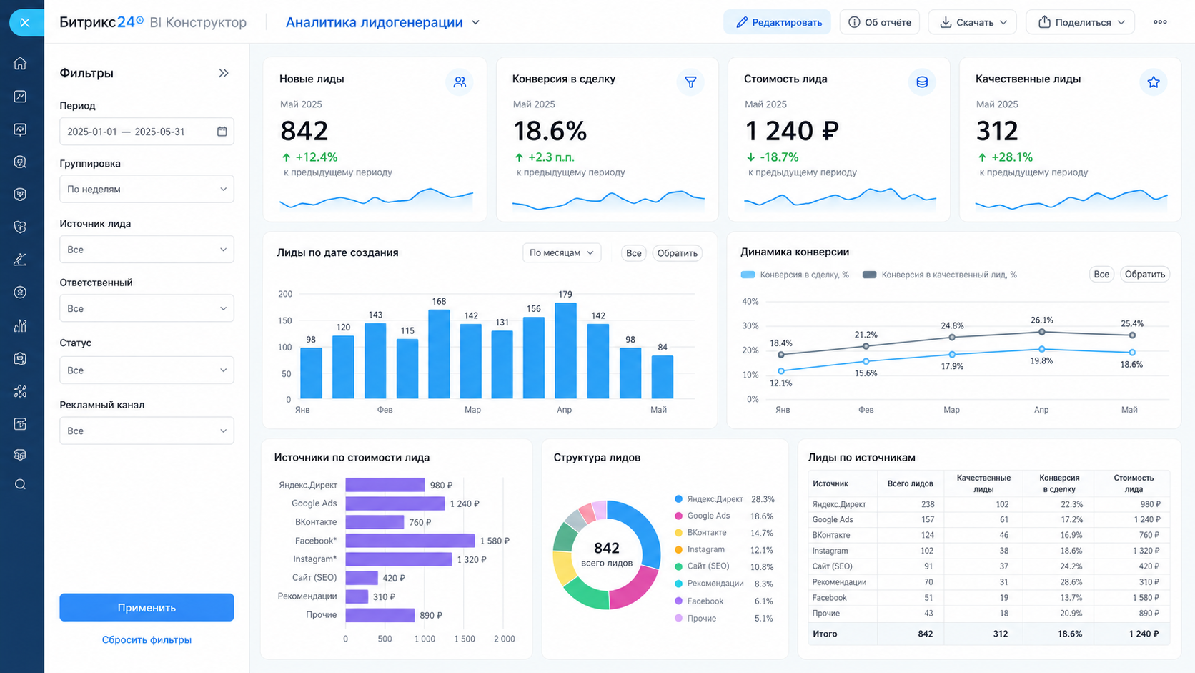Screen dimensions: 1195x673
Task: Click the star icon on Качественные лиды card
Action: [x=1154, y=82]
